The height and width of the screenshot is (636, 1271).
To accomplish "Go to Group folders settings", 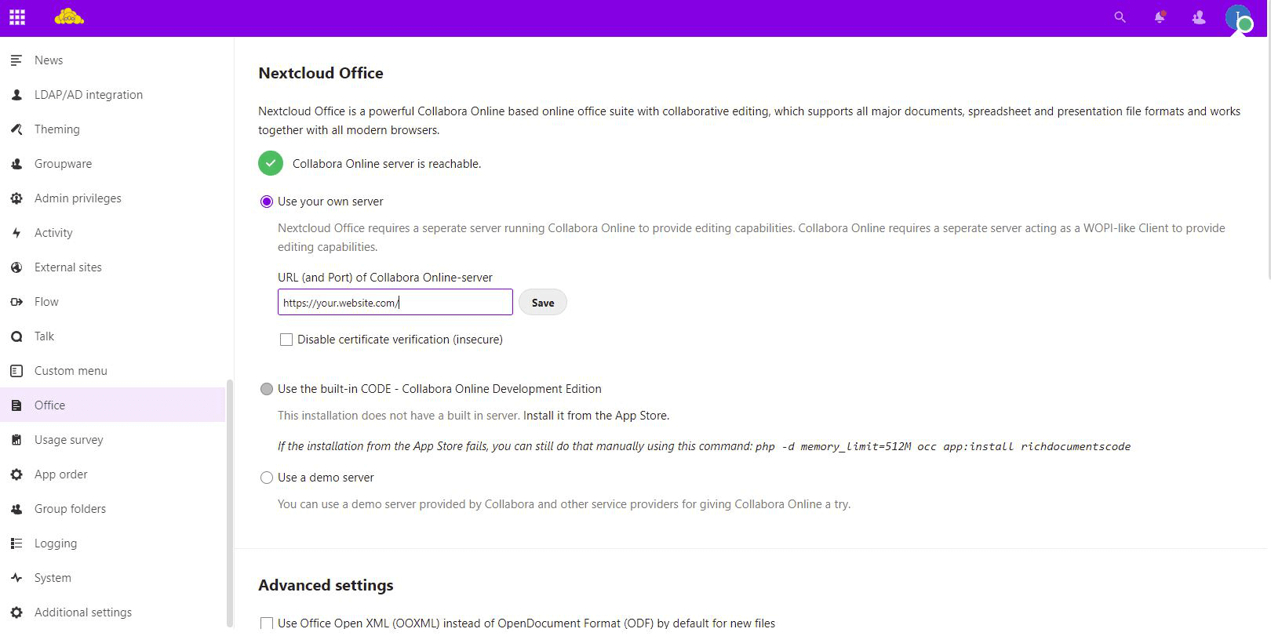I will pyautogui.click(x=70, y=509).
